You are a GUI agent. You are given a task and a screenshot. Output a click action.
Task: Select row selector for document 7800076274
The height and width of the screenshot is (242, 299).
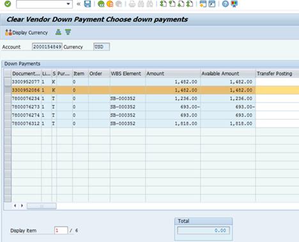click(x=8, y=115)
